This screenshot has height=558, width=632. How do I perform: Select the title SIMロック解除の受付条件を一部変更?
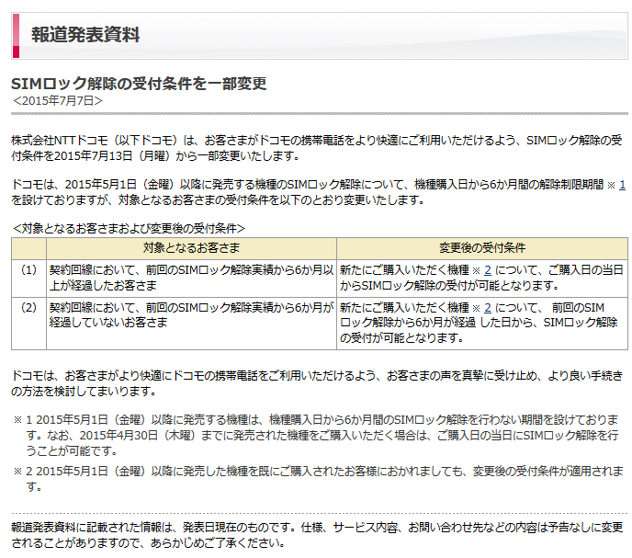[x=139, y=84]
